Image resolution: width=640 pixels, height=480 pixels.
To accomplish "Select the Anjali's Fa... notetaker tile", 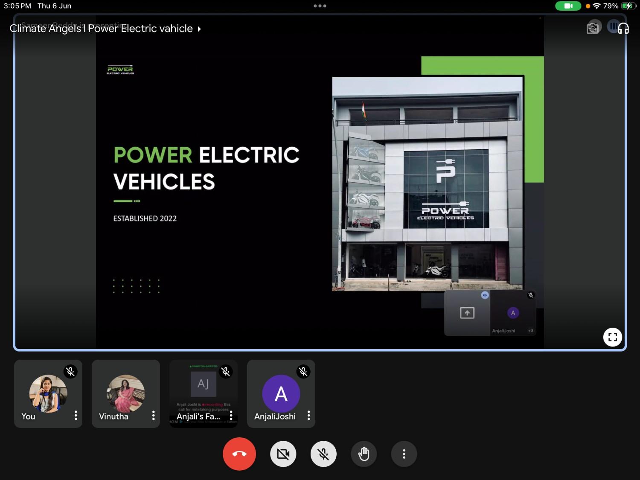I will [204, 394].
